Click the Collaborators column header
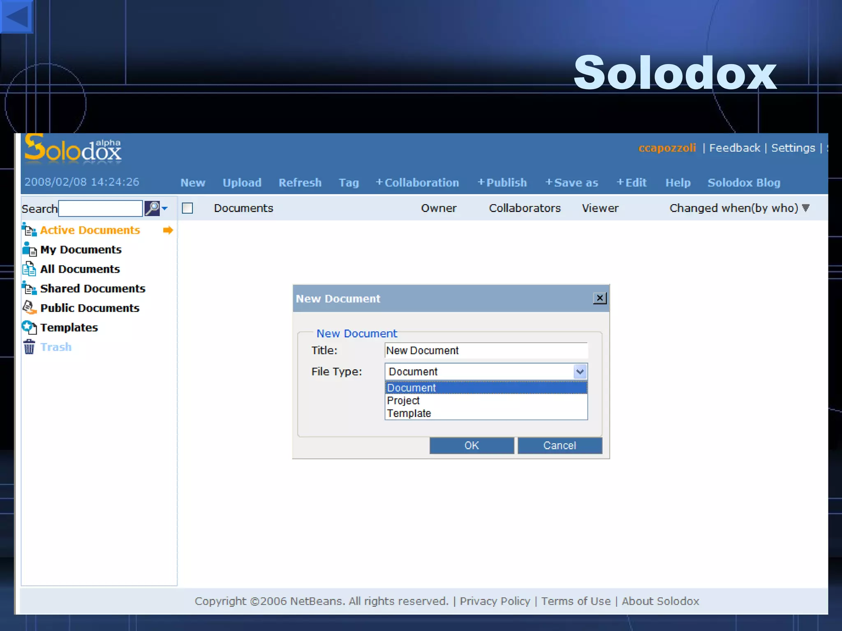This screenshot has width=842, height=631. click(x=525, y=208)
